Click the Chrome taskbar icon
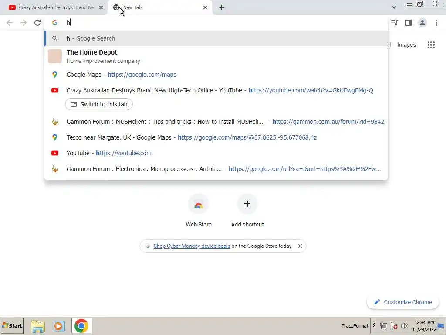The height and width of the screenshot is (335, 446). point(81,326)
